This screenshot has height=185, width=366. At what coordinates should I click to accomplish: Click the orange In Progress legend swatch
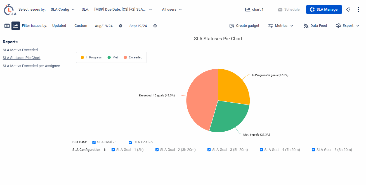[82, 57]
